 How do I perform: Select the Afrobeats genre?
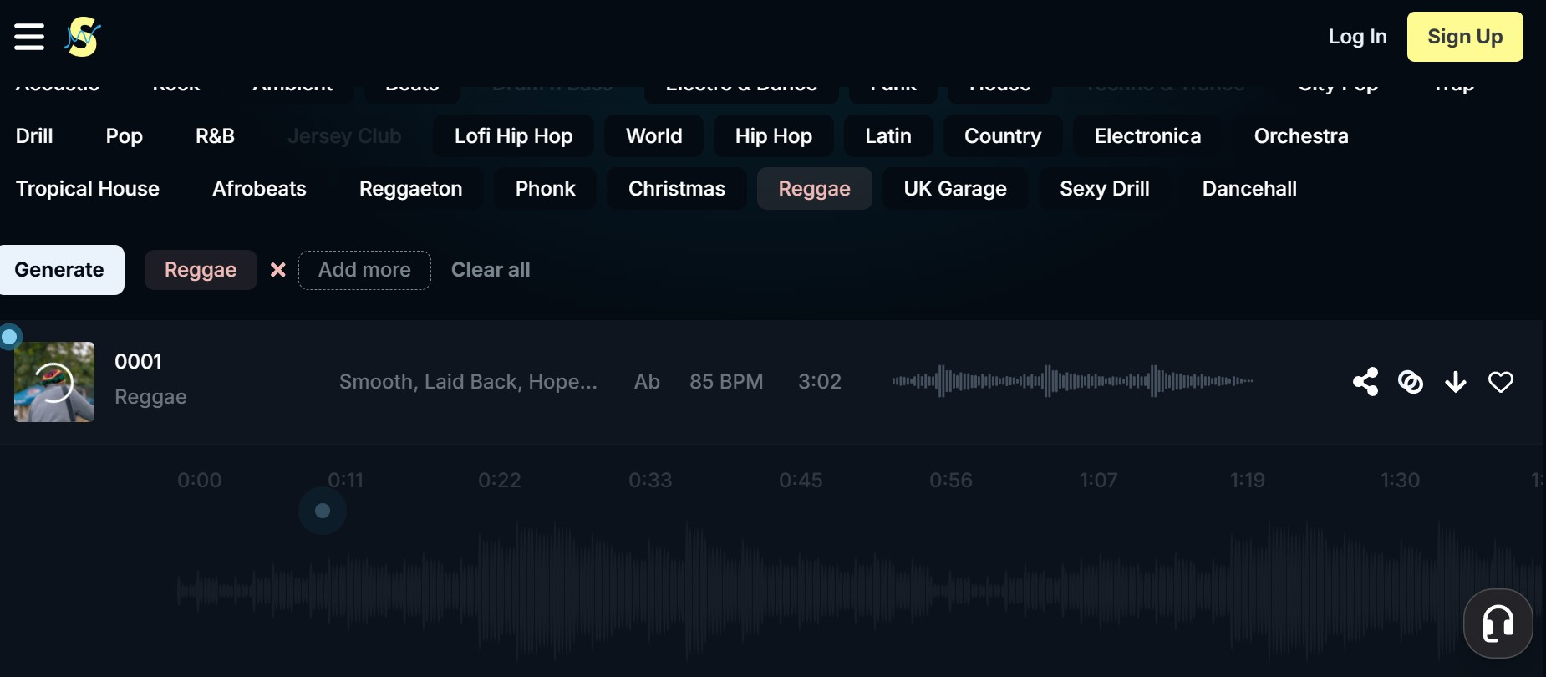click(259, 189)
